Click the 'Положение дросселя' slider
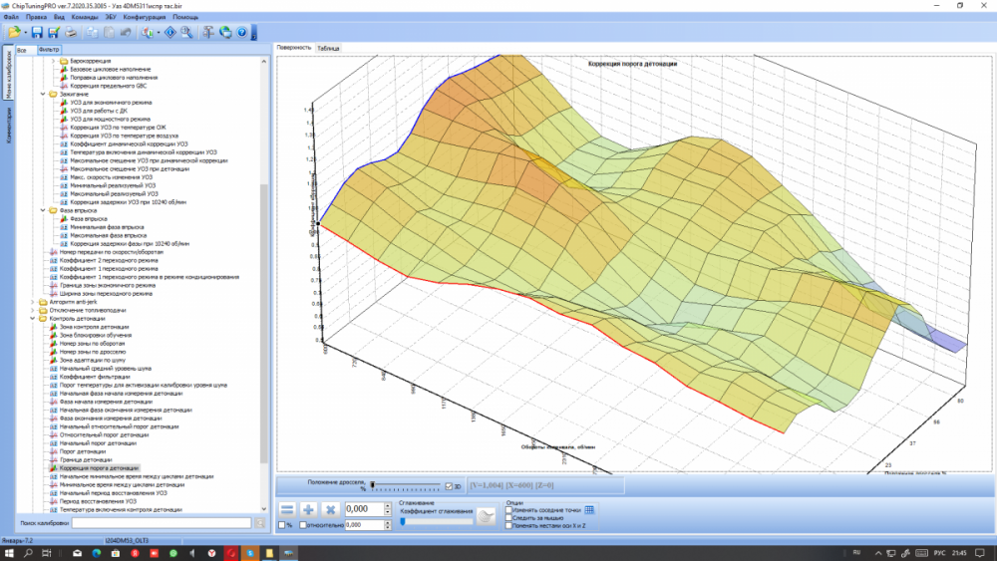Image resolution: width=997 pixels, height=561 pixels. (x=404, y=485)
